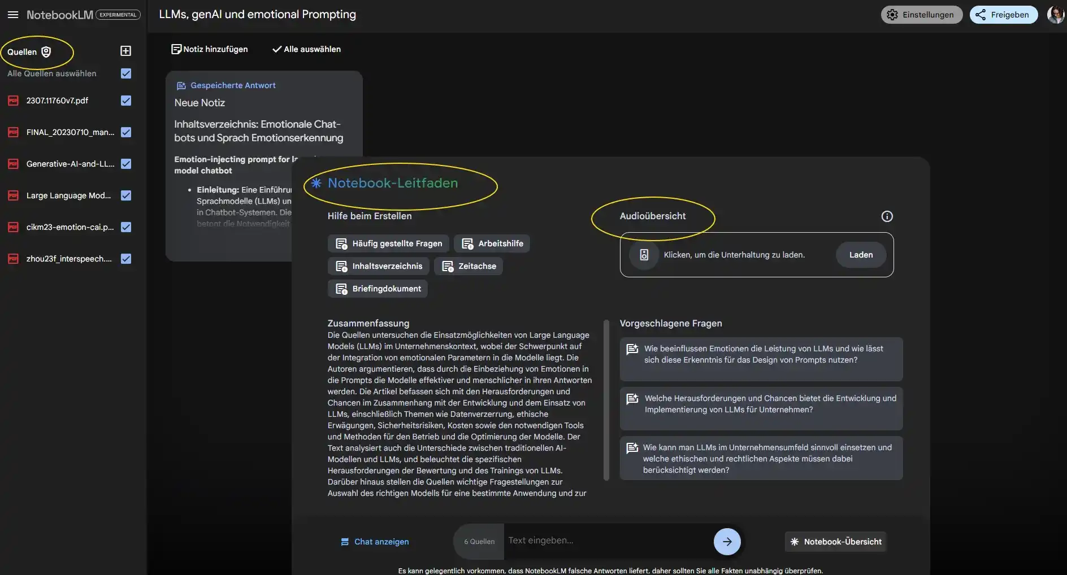Select question about Emotionen and LLM Leistung
The height and width of the screenshot is (575, 1067).
point(761,359)
